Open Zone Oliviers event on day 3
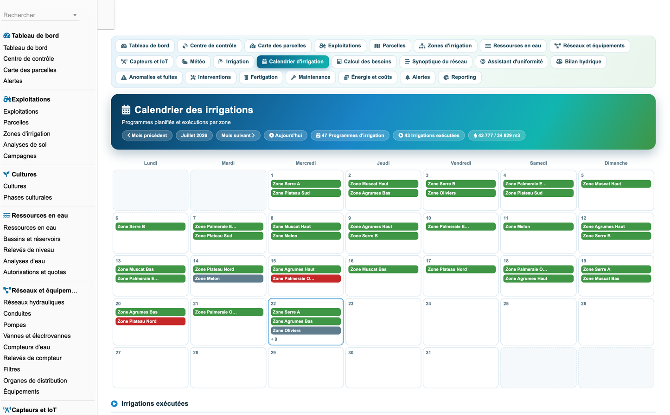The image size is (670, 415). coord(461,193)
